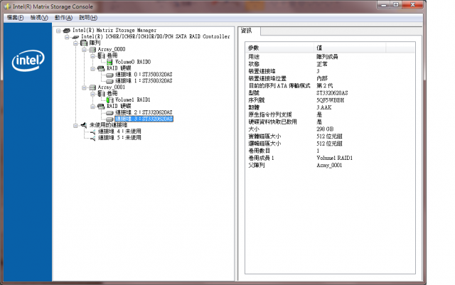Collapse 卷冊 under Array_0000
Image resolution: width=455 pixels, height=285 pixels.
[92, 55]
